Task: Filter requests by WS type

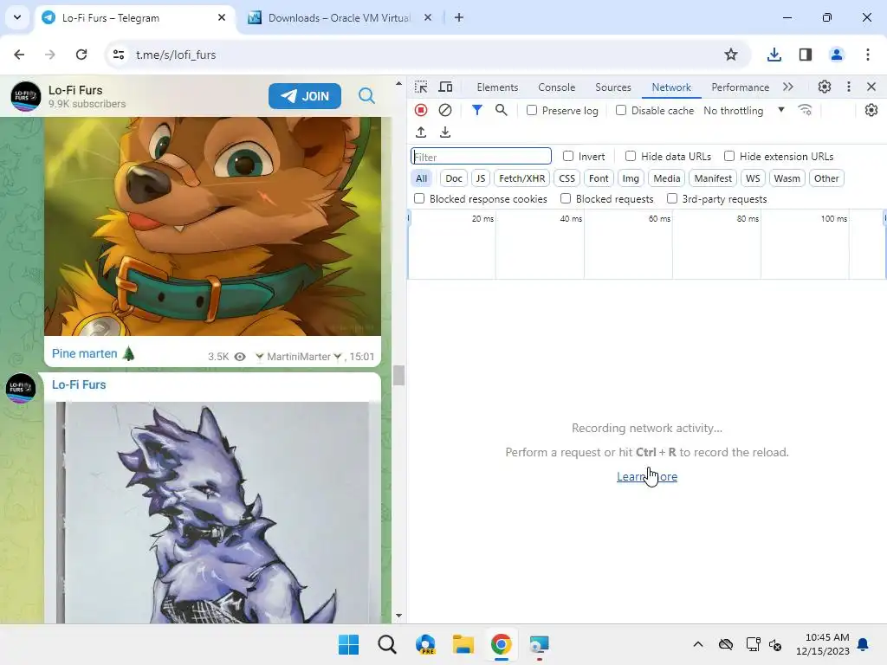Action: pos(753,178)
